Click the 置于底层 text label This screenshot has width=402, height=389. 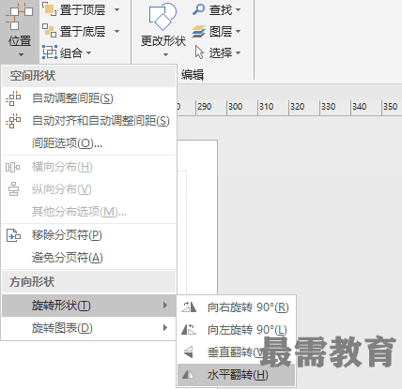pyautogui.click(x=83, y=31)
